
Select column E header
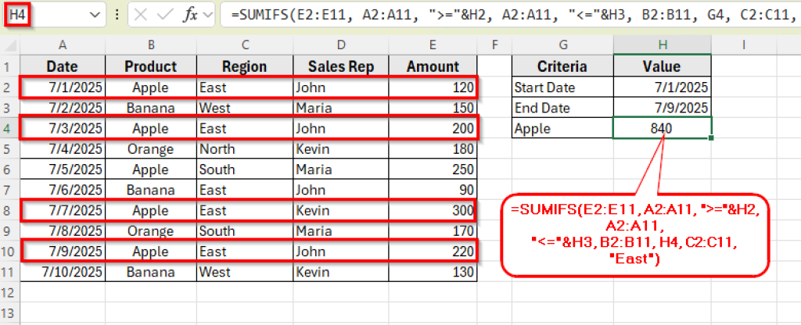[x=433, y=46]
